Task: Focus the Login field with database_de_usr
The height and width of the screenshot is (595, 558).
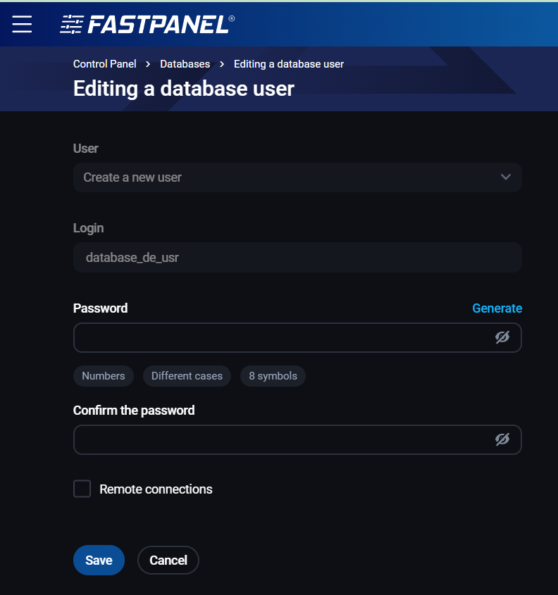Action: click(x=296, y=258)
